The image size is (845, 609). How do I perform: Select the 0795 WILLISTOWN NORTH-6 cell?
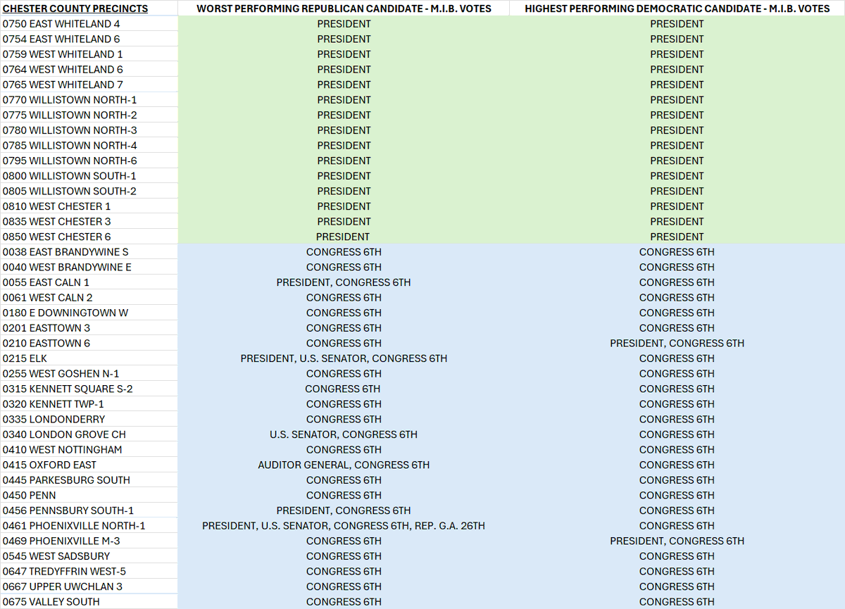tap(89, 161)
